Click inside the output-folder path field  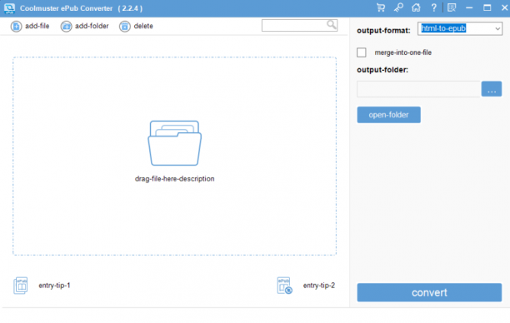[418, 89]
